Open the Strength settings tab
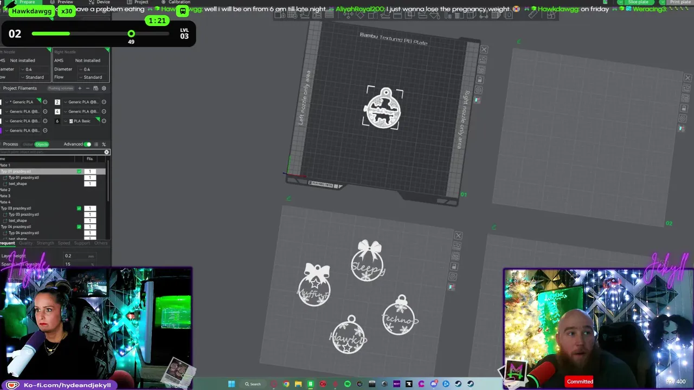Screen dimensions: 694x390 tap(45, 243)
